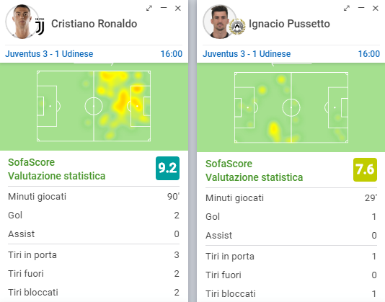This screenshot has width=385, height=302.
Task: Click the Ignacio Pussetto name heading
Action: coord(289,24)
